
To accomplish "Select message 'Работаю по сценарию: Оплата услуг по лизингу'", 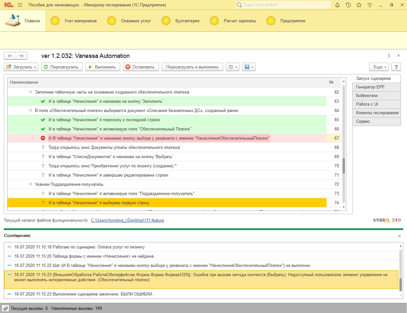I will coord(201,247).
